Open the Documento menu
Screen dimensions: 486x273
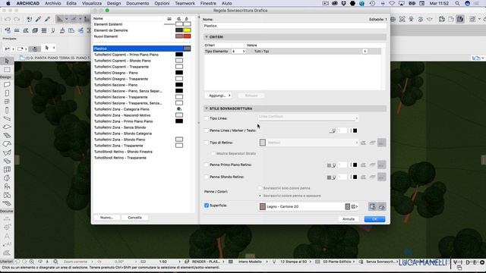pos(137,3)
